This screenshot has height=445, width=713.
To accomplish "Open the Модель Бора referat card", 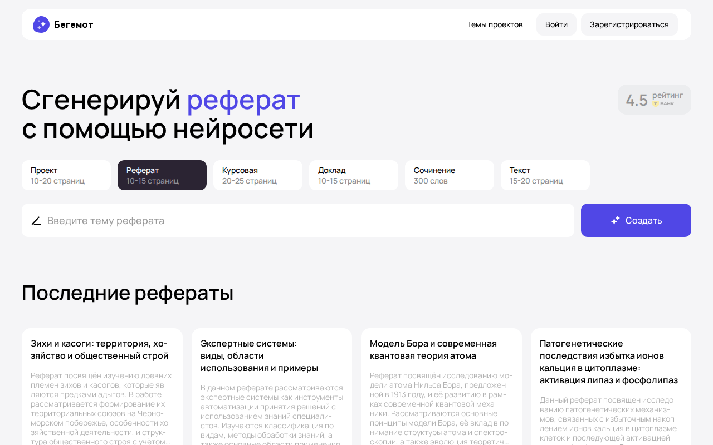I will [x=441, y=387].
